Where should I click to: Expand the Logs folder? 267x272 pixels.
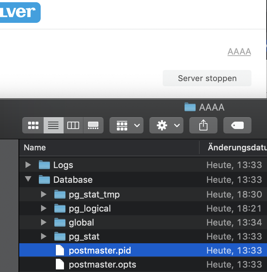click(28, 165)
